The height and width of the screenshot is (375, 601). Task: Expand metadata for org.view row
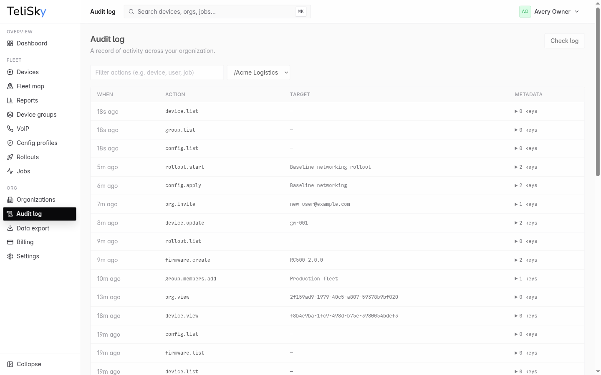coord(526,297)
